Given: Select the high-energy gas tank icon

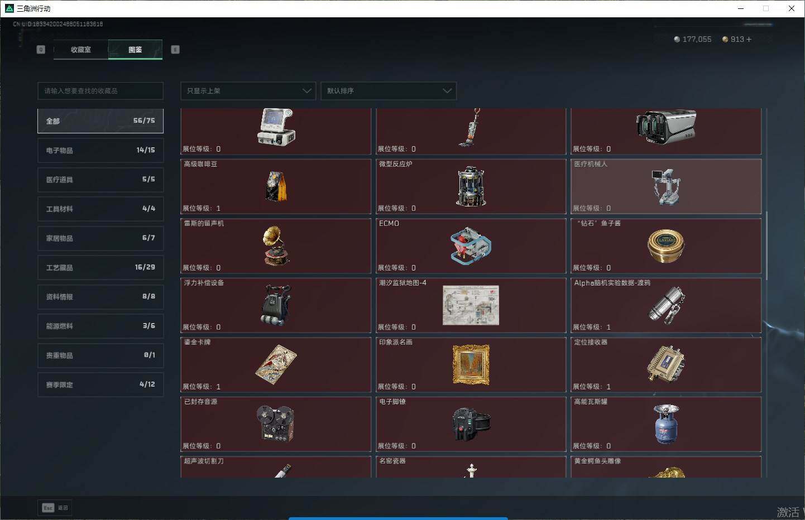Looking at the screenshot, I should point(665,424).
